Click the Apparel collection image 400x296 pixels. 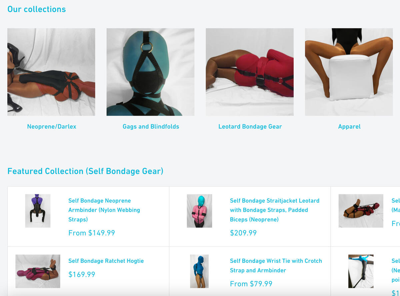(x=349, y=72)
